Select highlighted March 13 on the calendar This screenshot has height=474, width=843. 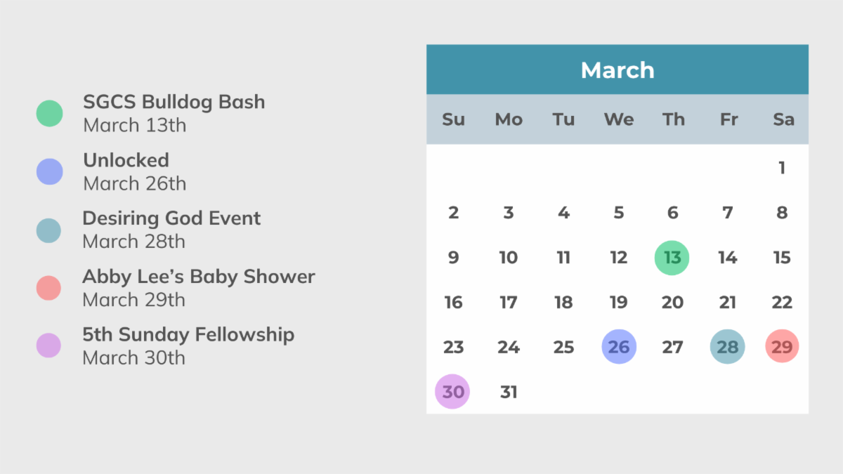tap(672, 258)
